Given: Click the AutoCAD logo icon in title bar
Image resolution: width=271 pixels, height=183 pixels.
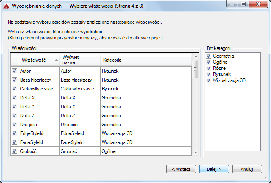Looking at the screenshot, I should [x=7, y=6].
